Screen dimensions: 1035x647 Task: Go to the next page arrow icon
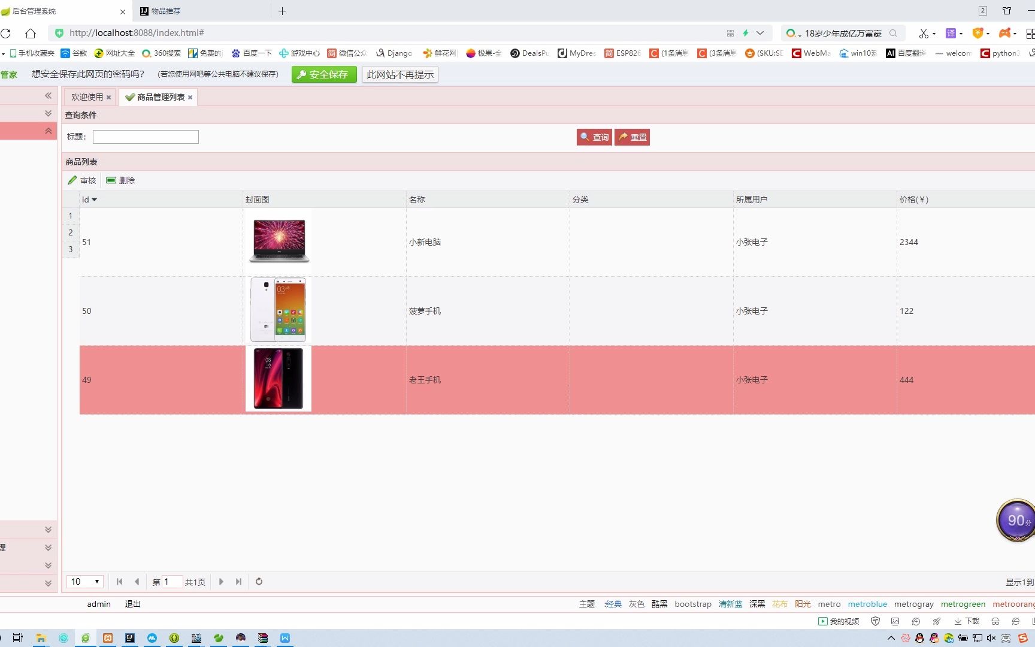[x=221, y=581]
